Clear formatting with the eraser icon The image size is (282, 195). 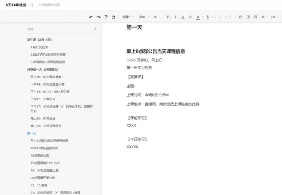click(x=114, y=17)
